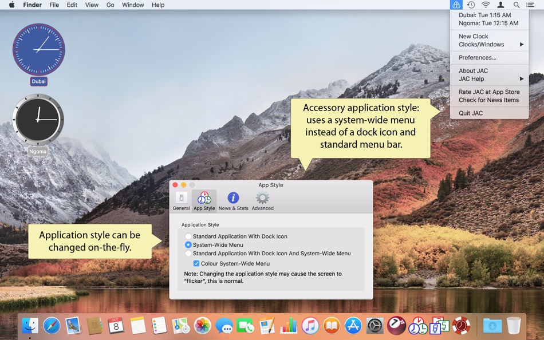Open the Wi-Fi status menu
The width and height of the screenshot is (544, 340).
pyautogui.click(x=485, y=5)
